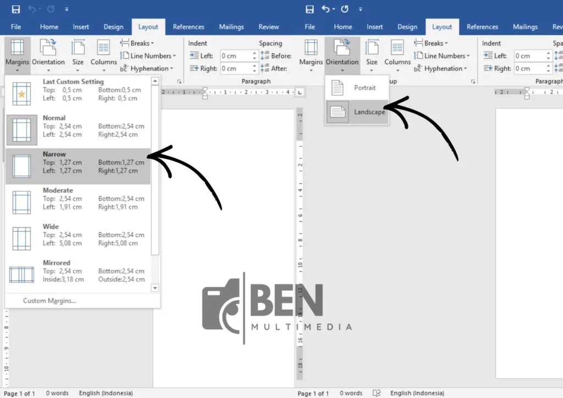Screen dimensions: 563x398
Task: Click the Undo icon
Action: (32, 8)
